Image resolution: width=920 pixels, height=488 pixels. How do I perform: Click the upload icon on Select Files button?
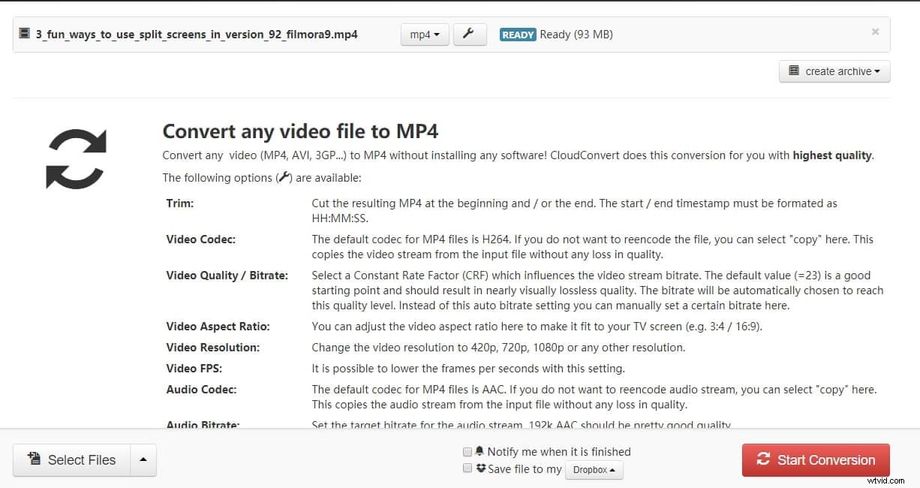pyautogui.click(x=34, y=459)
